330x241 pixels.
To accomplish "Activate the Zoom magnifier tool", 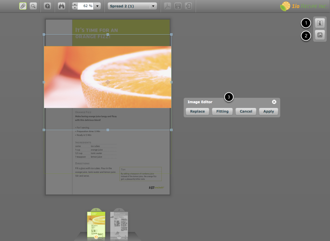I will coord(33,6).
